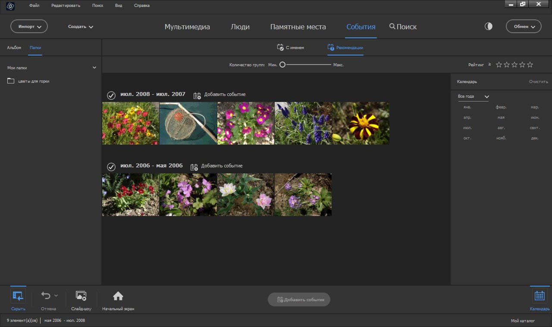Select the fishing net photo thumbnail
Image resolution: width=552 pixels, height=327 pixels.
point(188,123)
